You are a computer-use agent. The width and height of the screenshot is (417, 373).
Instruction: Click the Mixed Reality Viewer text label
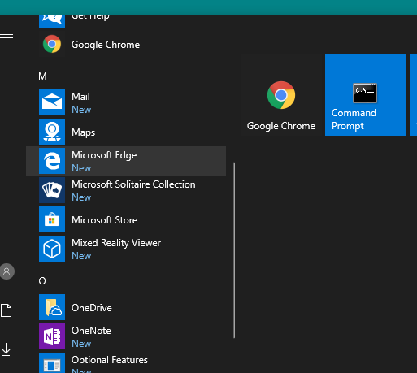(x=116, y=243)
